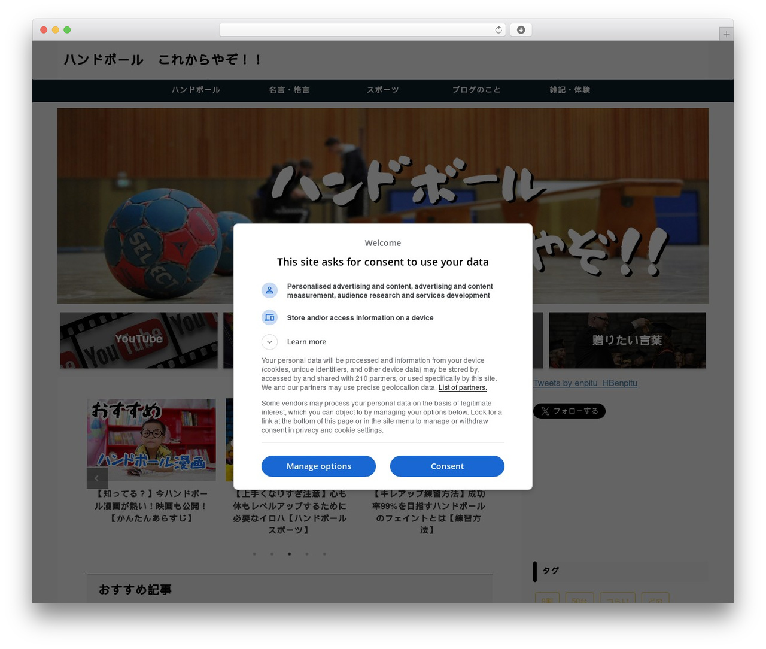
Task: Click the タグ sidebar heading
Action: pos(551,571)
